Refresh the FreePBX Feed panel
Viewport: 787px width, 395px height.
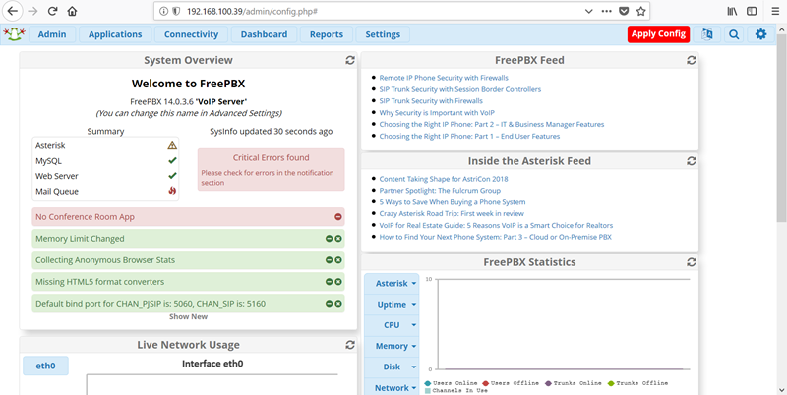692,60
